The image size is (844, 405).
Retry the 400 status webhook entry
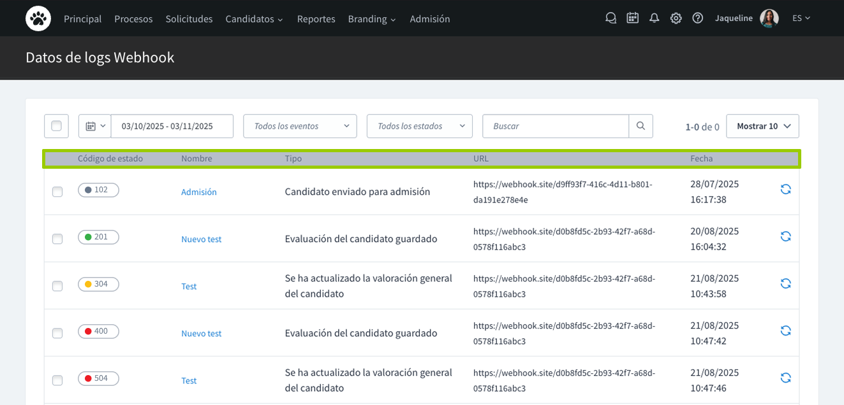[785, 330]
